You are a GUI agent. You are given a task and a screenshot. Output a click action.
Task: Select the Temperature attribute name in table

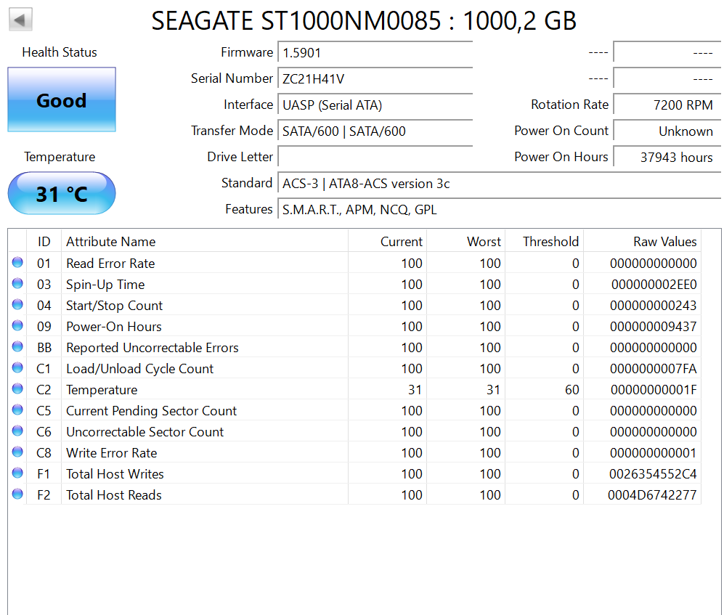click(x=102, y=390)
